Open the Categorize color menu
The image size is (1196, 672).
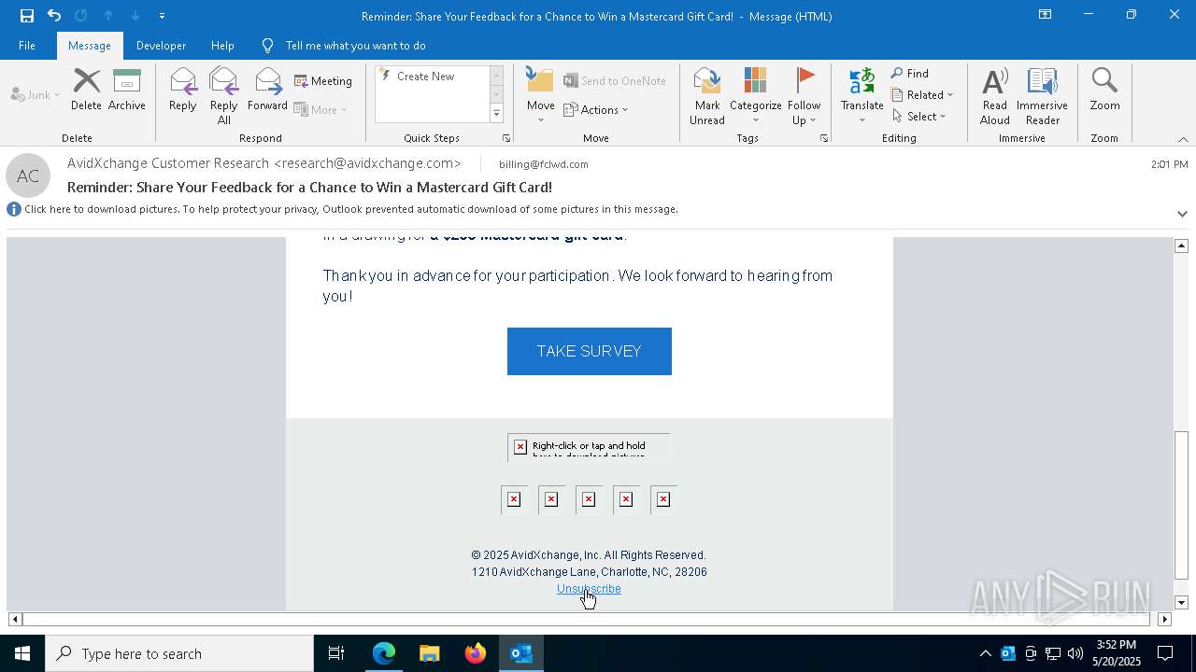pyautogui.click(x=755, y=96)
